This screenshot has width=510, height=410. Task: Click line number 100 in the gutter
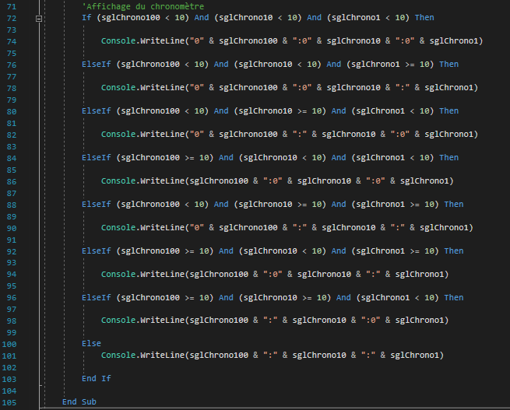tap(9, 345)
